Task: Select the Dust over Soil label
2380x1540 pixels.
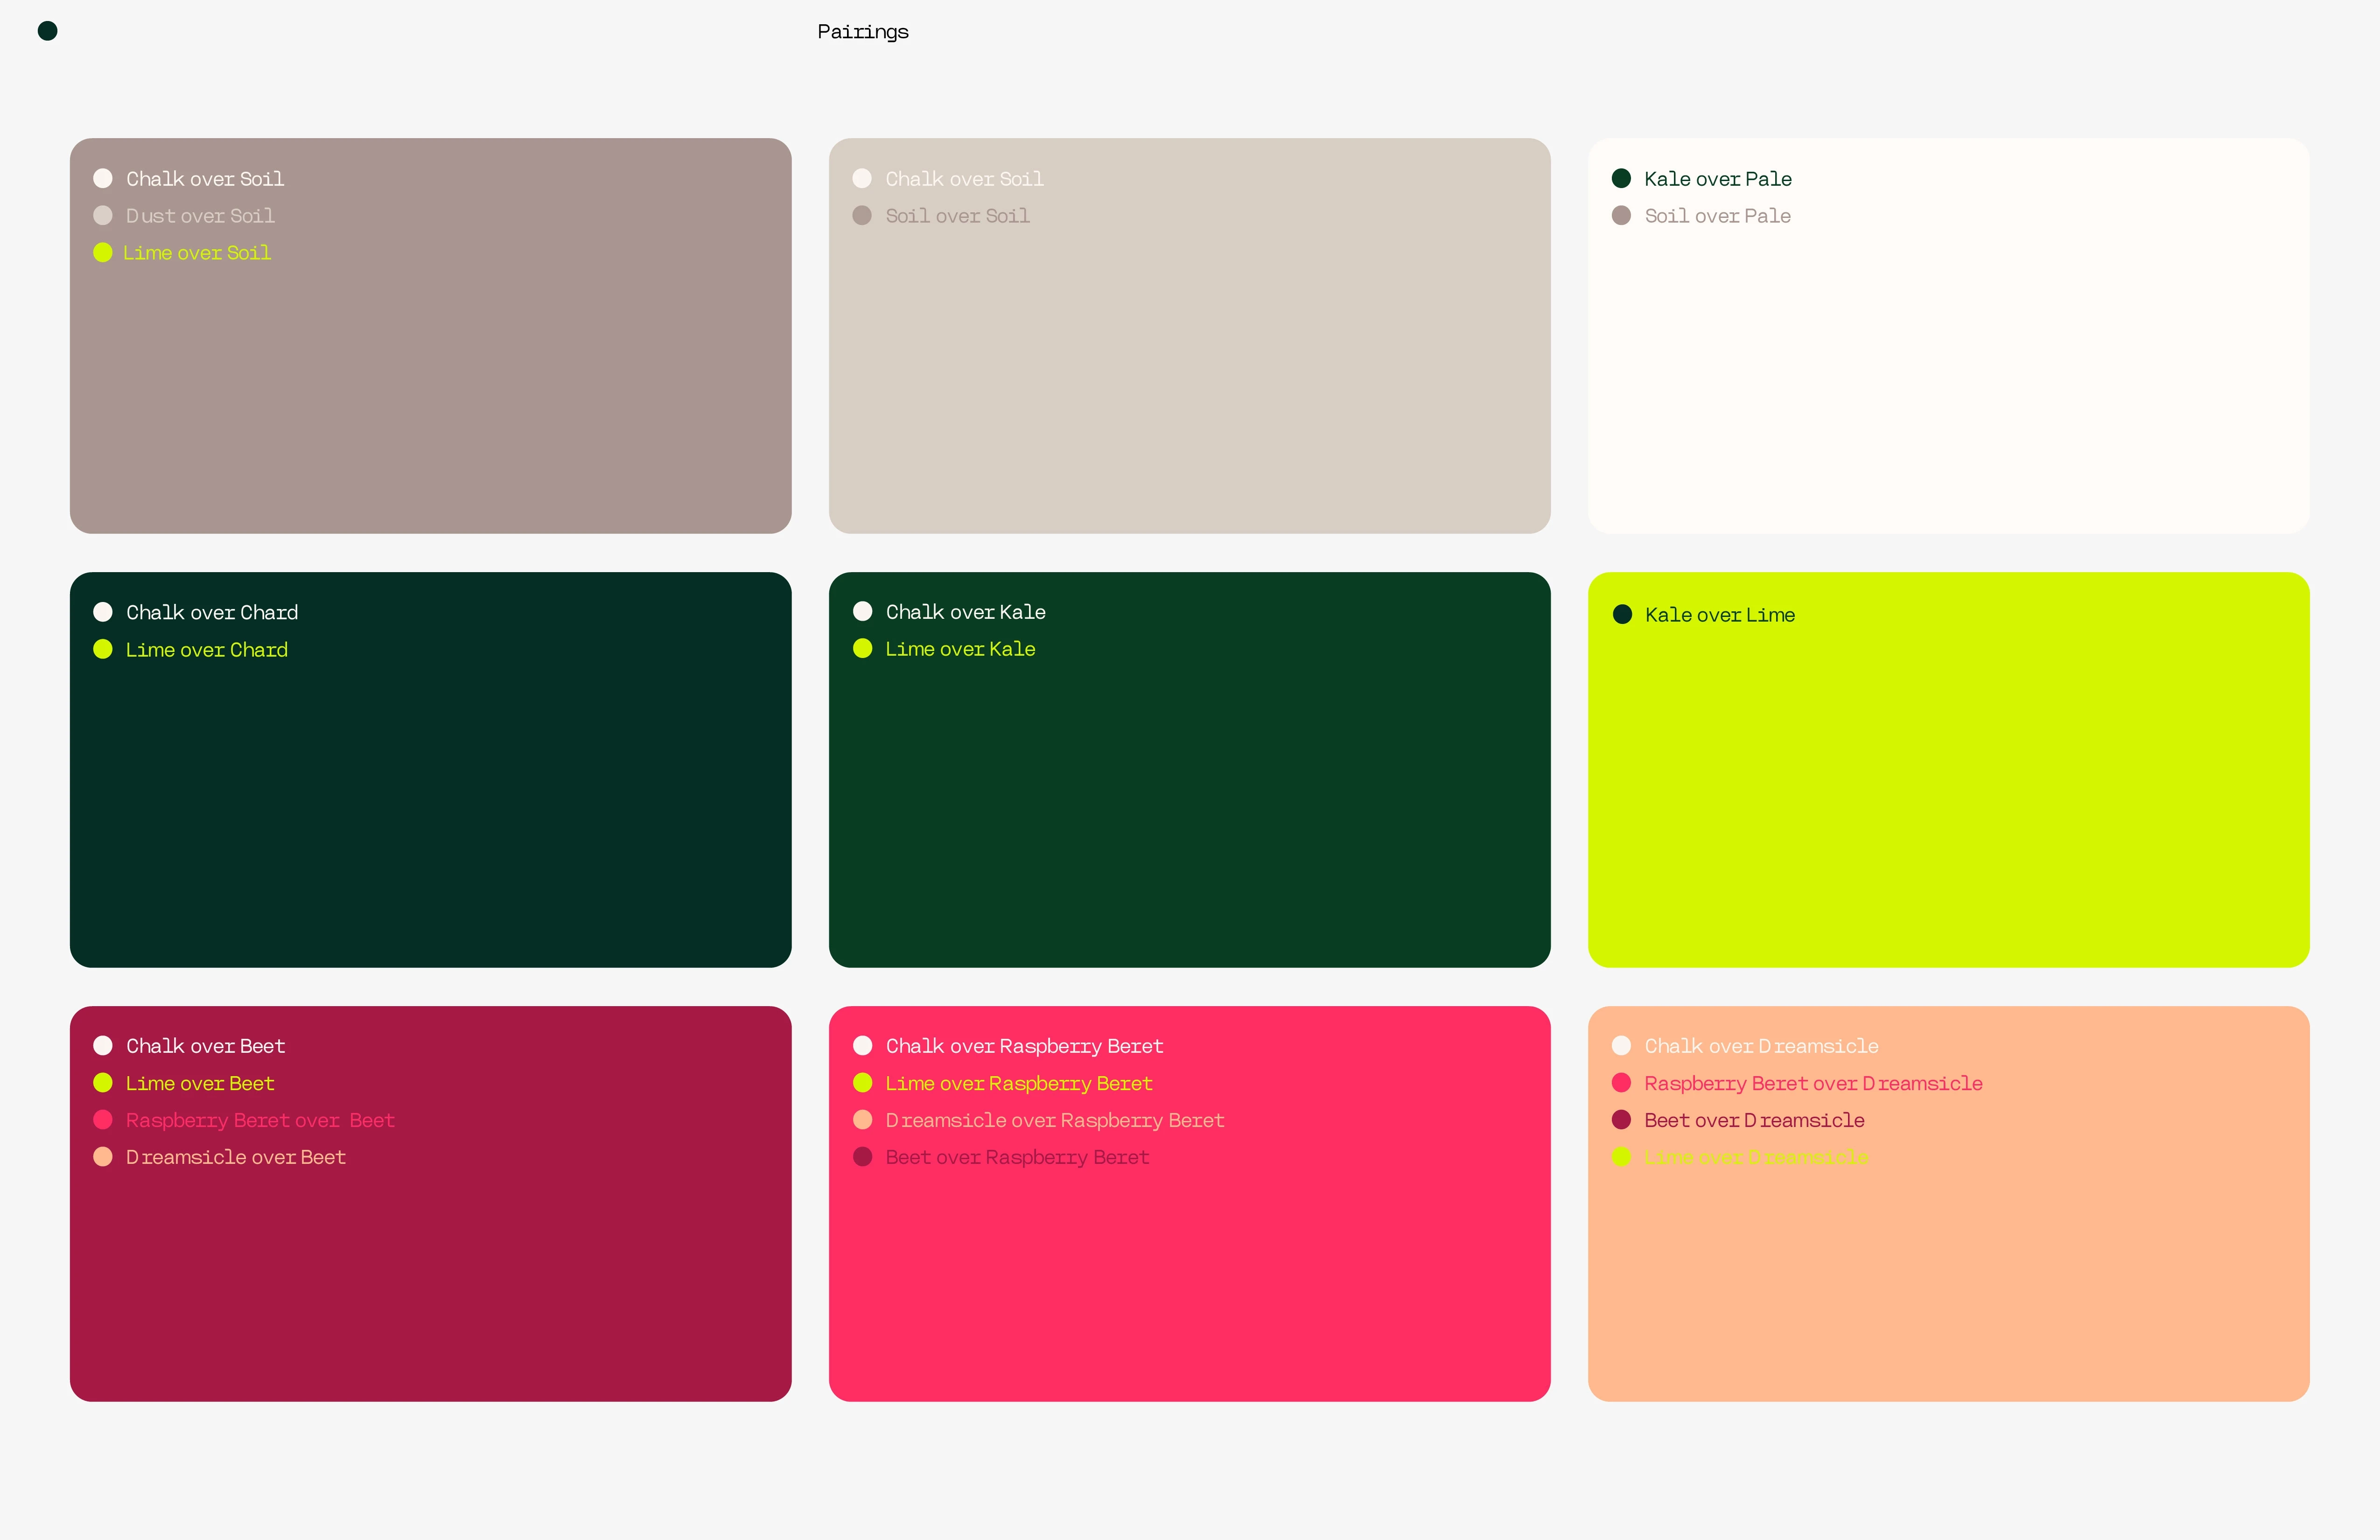Action: [x=200, y=216]
